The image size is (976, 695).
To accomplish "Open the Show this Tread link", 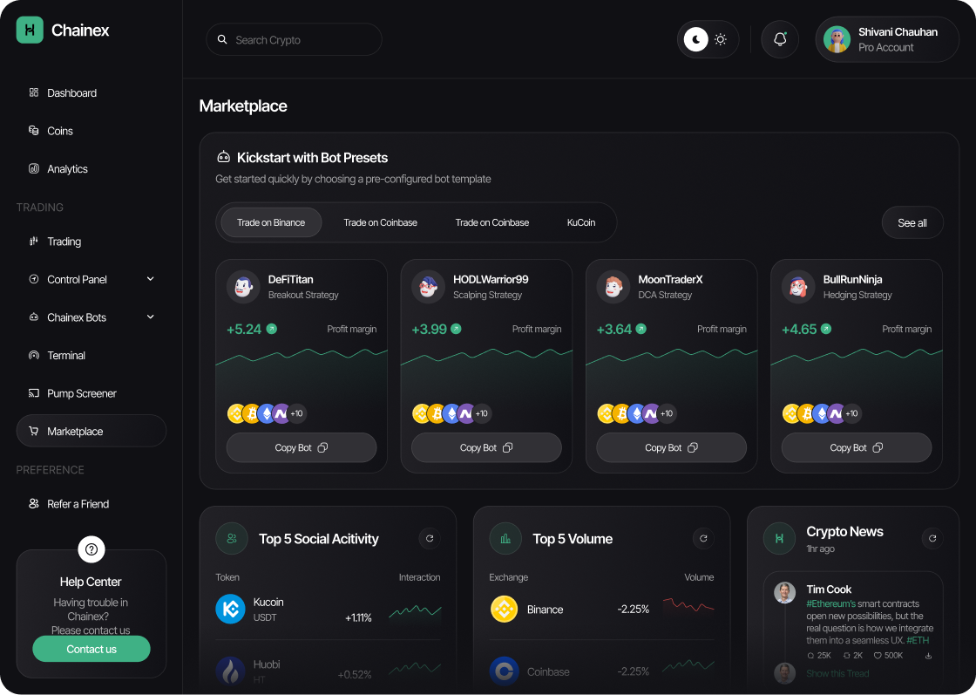I will [x=837, y=673].
